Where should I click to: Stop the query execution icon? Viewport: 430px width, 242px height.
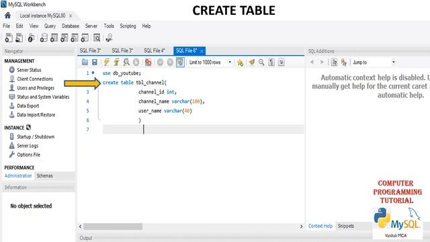click(136, 63)
